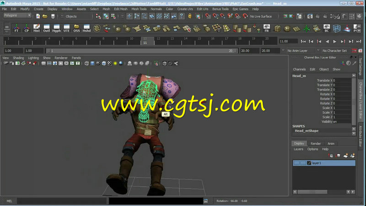Click the Open Scene folder icon
Screen dimensions: 366x206
point(45,16)
